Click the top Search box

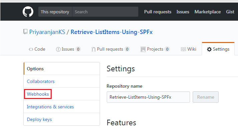click(x=105, y=12)
